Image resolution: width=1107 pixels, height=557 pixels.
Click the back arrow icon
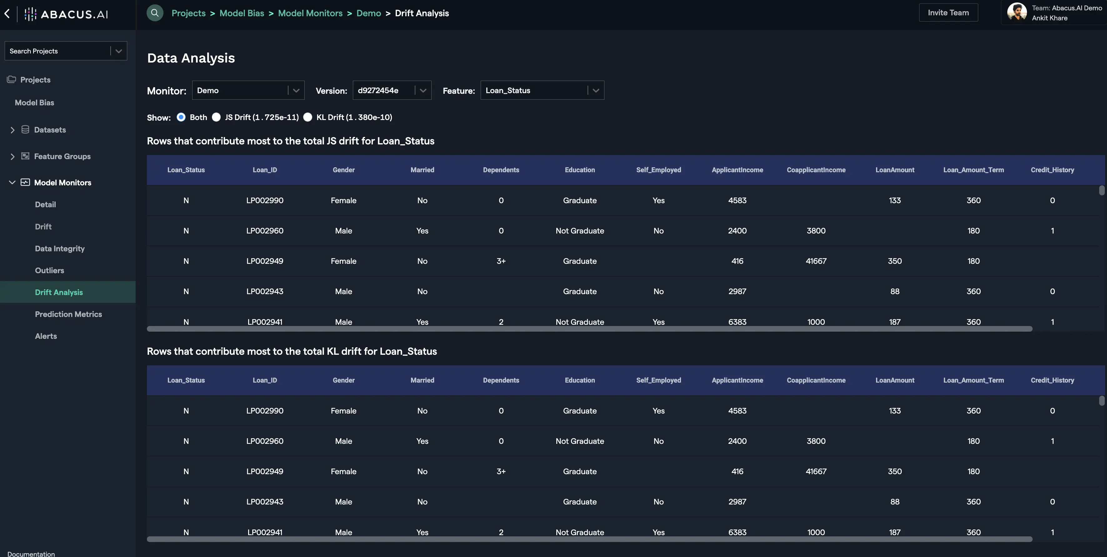[x=7, y=13]
